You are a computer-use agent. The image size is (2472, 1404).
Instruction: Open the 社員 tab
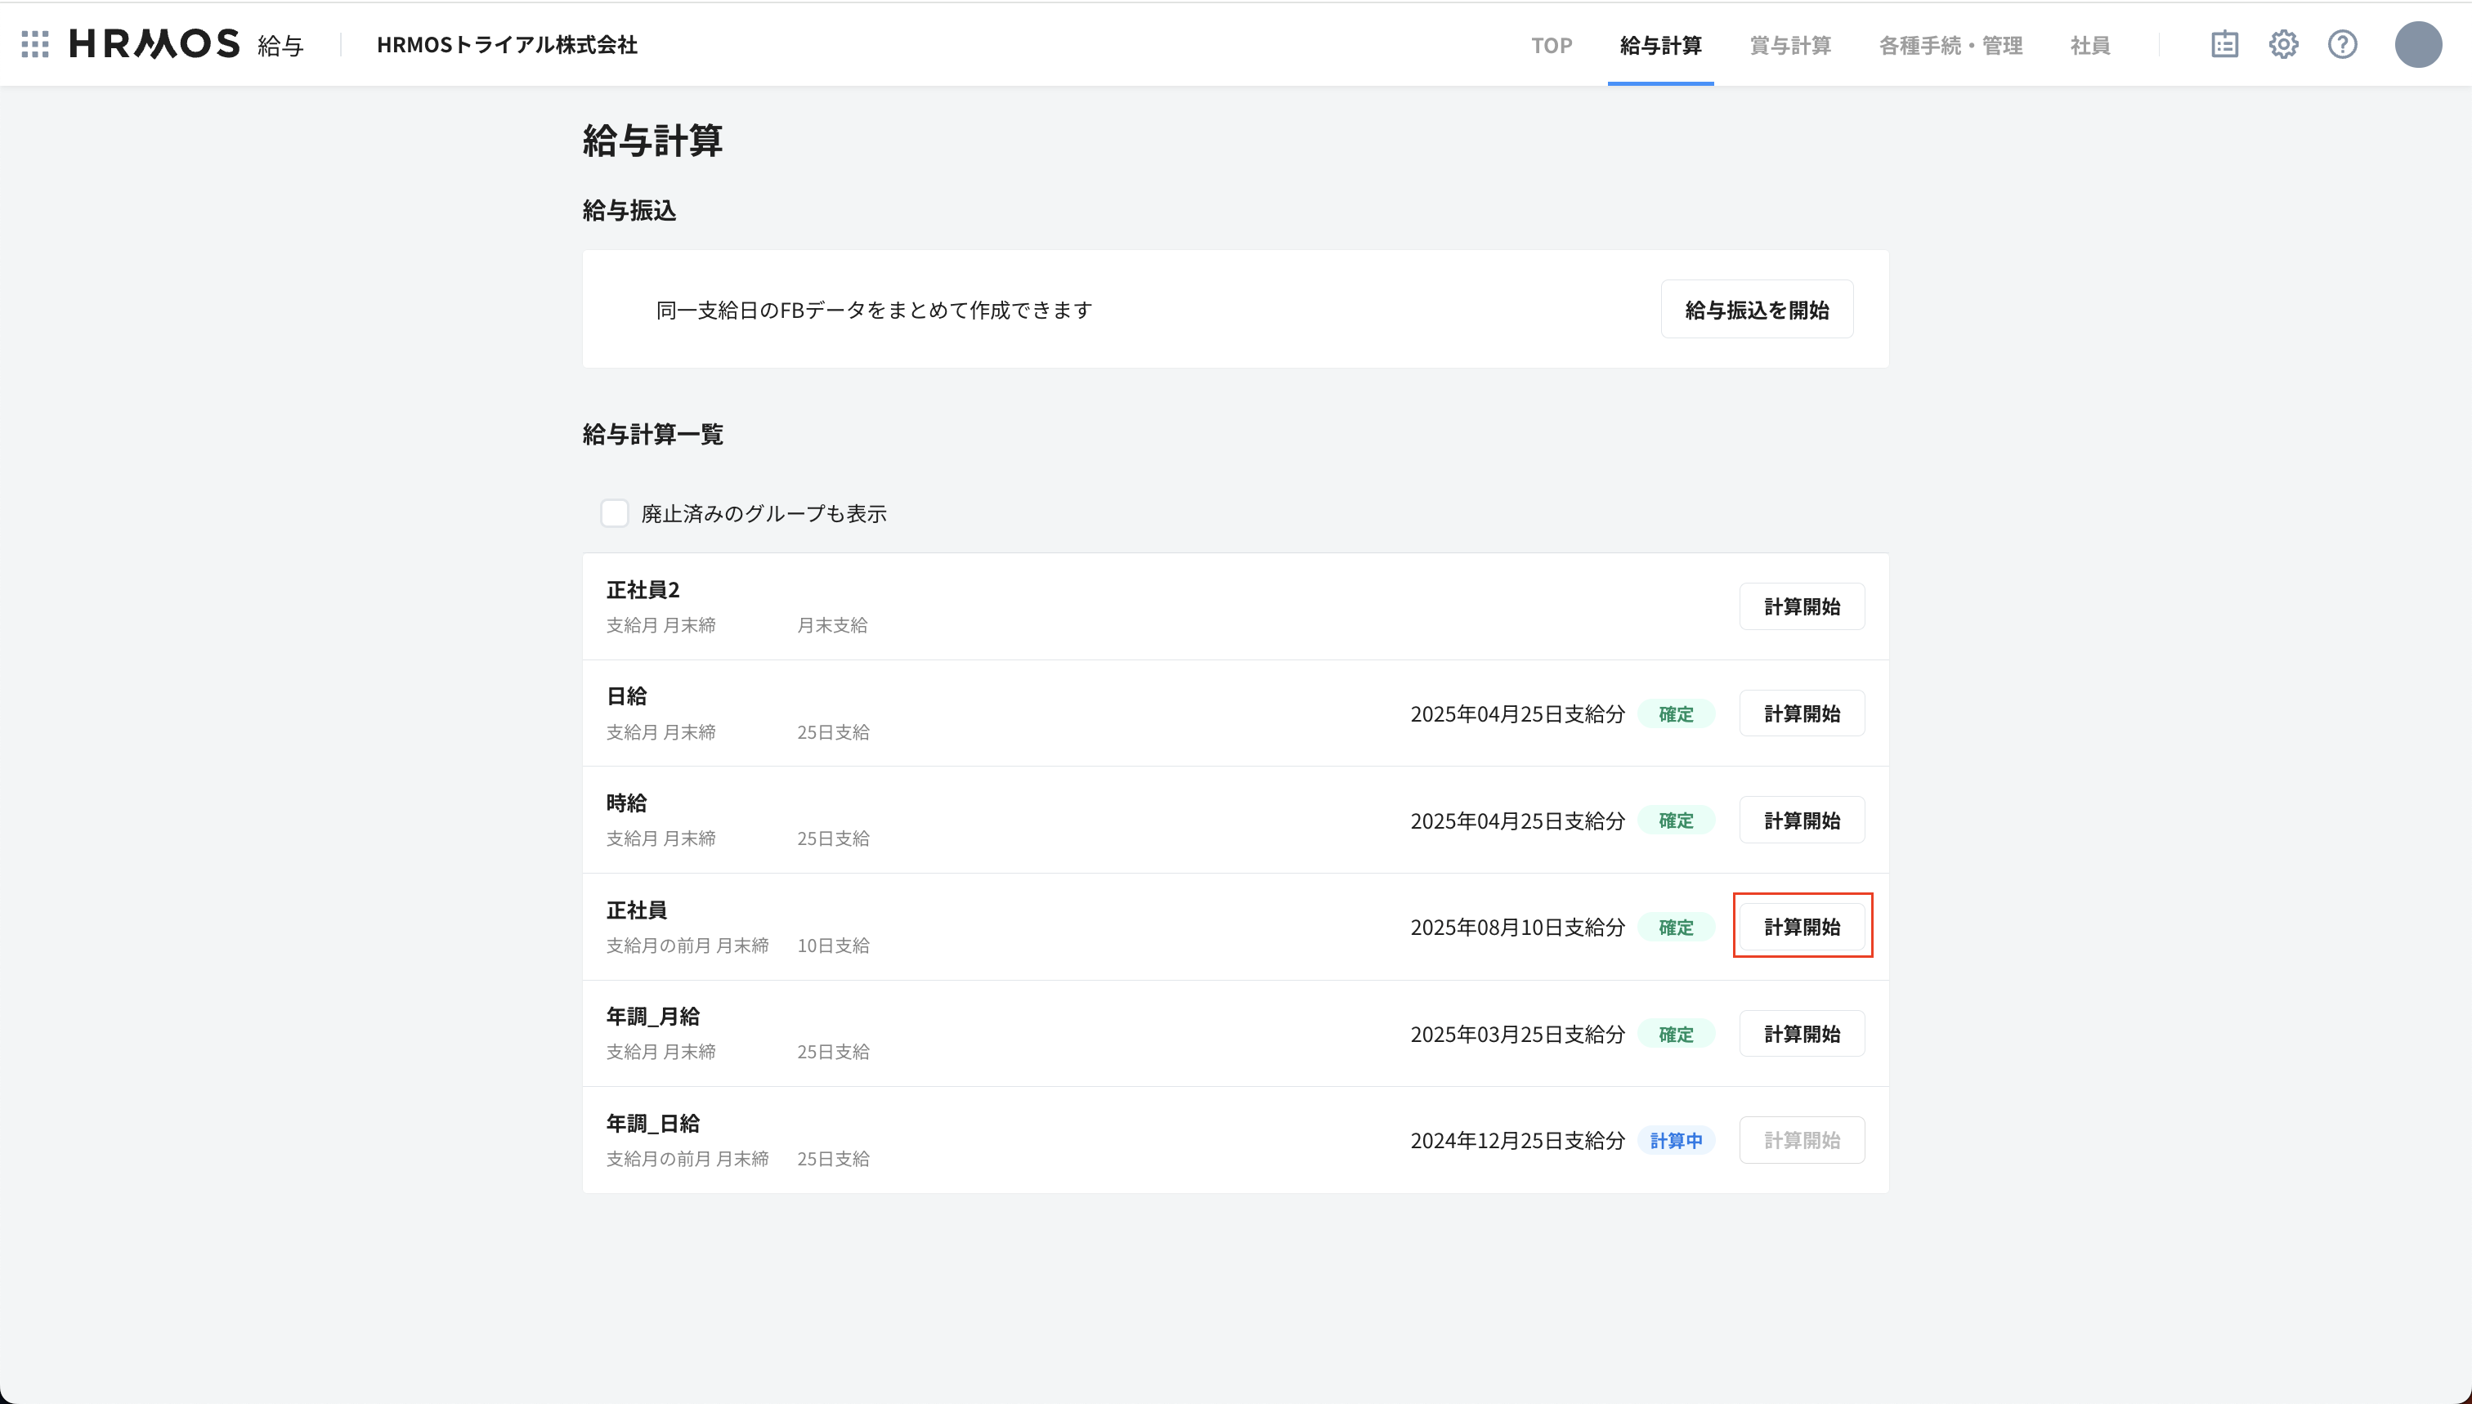click(x=2090, y=45)
